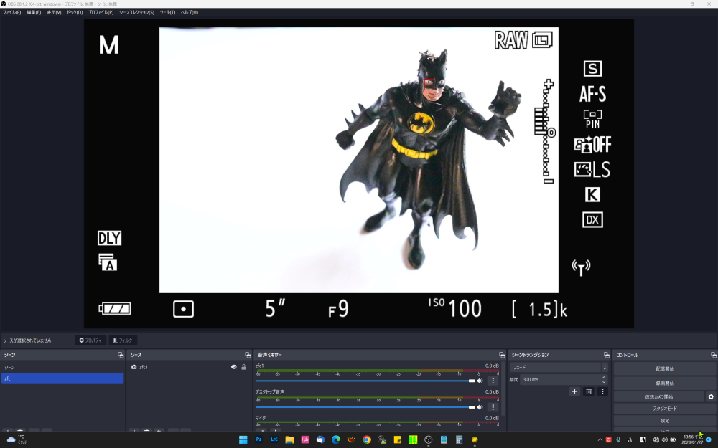Screen dimensions: 718x448
Task: Open the 表示(V) menu
Action: [54, 12]
